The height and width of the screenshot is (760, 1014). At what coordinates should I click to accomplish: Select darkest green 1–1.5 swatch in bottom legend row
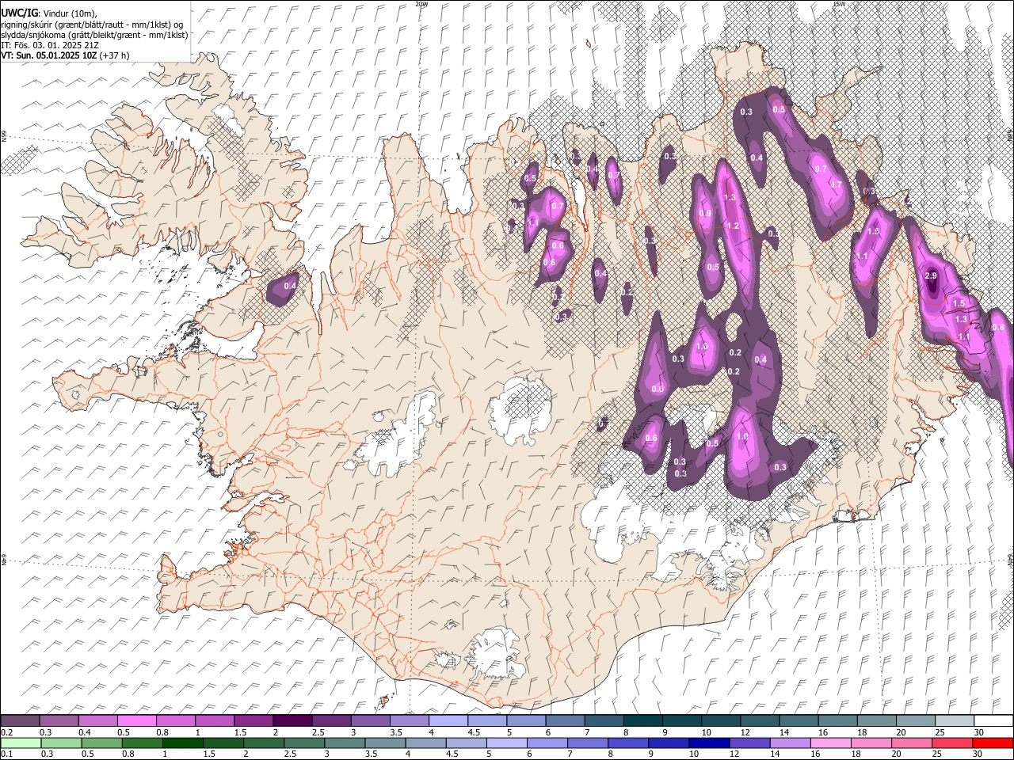point(182,743)
